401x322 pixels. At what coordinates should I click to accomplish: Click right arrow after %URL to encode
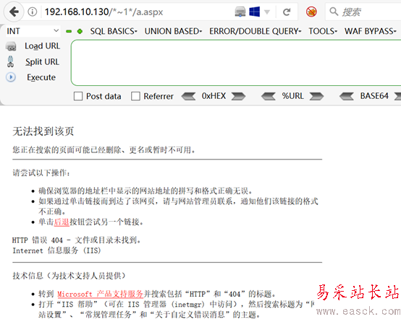click(x=316, y=96)
